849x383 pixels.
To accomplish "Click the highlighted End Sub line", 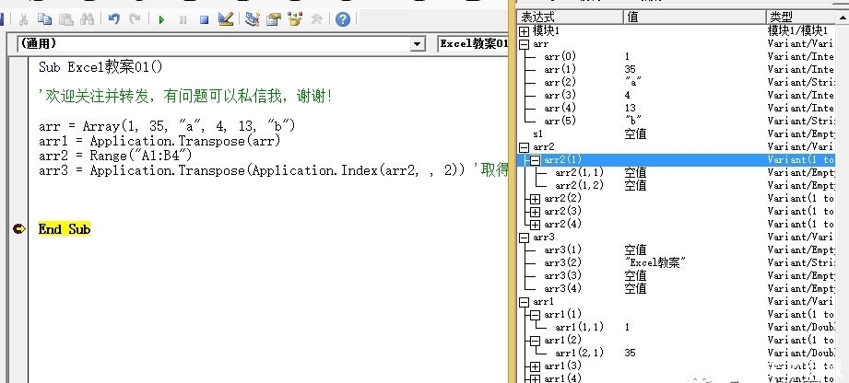I will click(65, 229).
